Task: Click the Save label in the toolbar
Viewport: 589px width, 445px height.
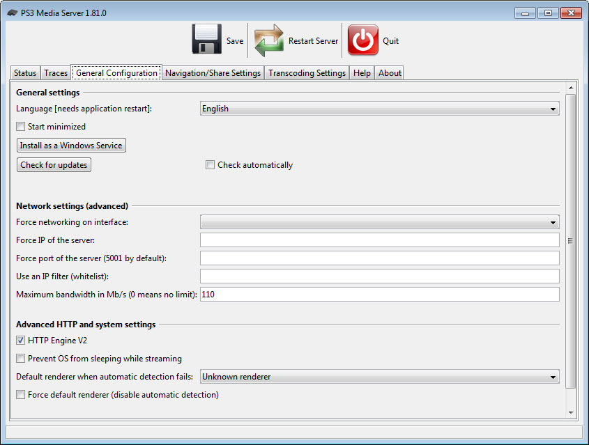Action: [235, 41]
